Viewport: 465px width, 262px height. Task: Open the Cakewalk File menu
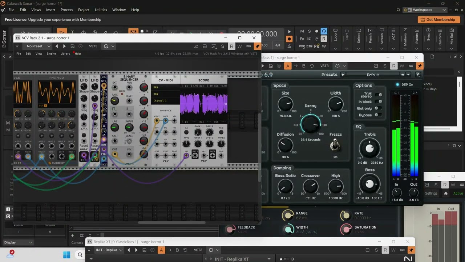click(11, 10)
